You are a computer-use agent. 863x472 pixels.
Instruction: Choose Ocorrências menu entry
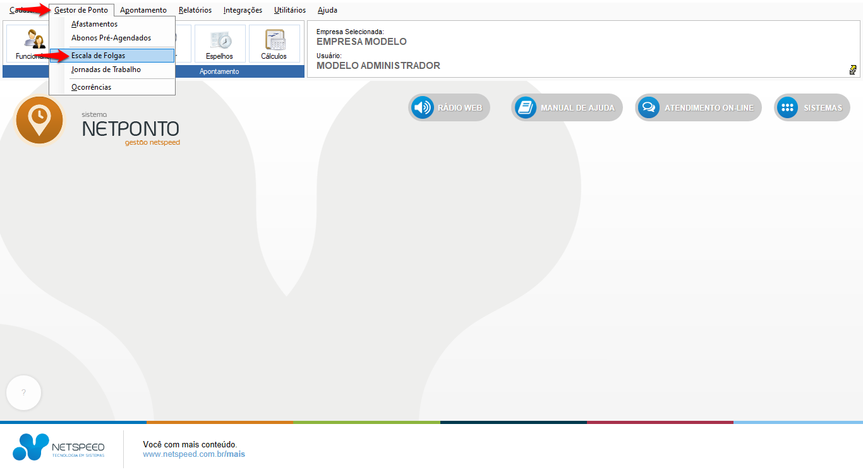coord(112,87)
